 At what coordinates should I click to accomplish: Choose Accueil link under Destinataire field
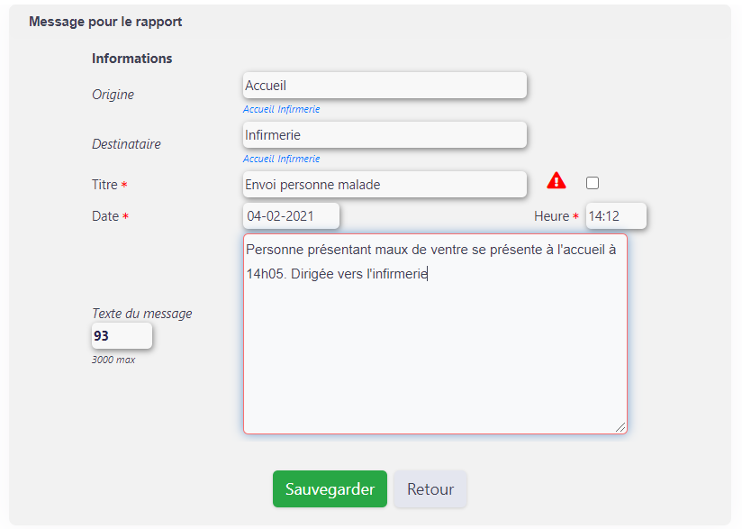click(258, 159)
